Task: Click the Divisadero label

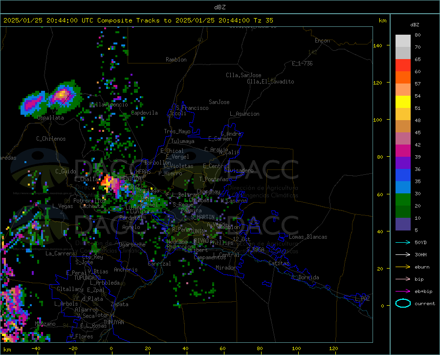Action: pyautogui.click(x=239, y=170)
